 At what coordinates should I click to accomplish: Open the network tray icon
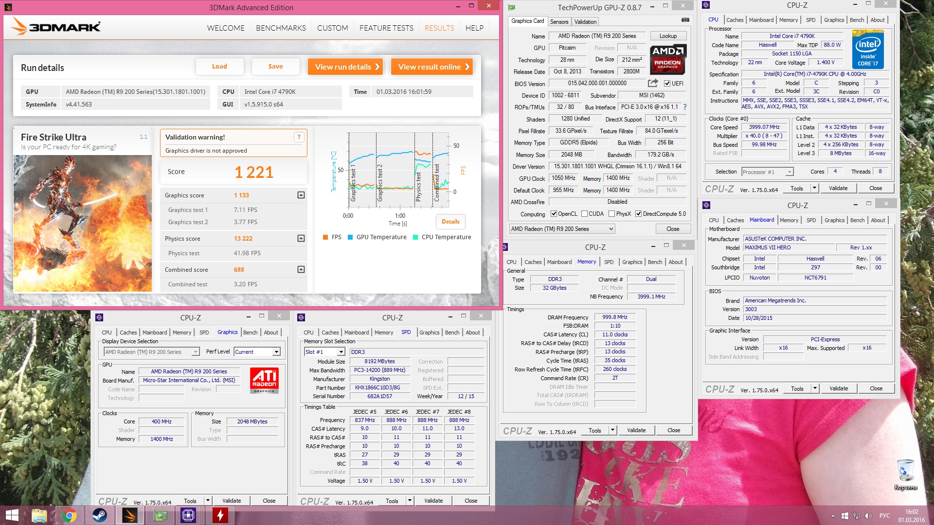856,516
